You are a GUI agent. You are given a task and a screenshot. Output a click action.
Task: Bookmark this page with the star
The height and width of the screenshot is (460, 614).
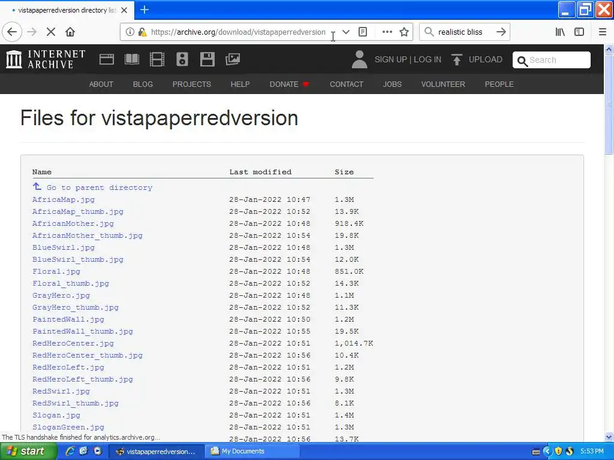[404, 32]
